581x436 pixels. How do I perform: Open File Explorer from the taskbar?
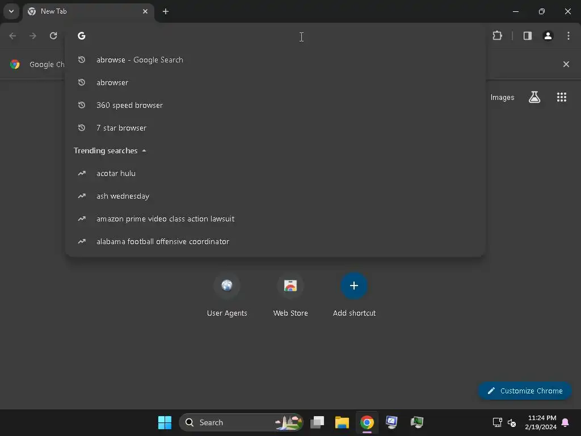[x=342, y=422]
